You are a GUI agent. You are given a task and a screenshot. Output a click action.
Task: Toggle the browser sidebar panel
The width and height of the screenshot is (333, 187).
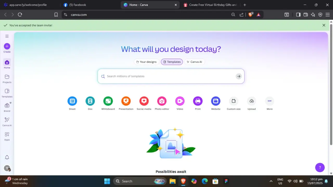pos(298,15)
